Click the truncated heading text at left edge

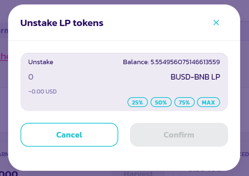(4, 30)
